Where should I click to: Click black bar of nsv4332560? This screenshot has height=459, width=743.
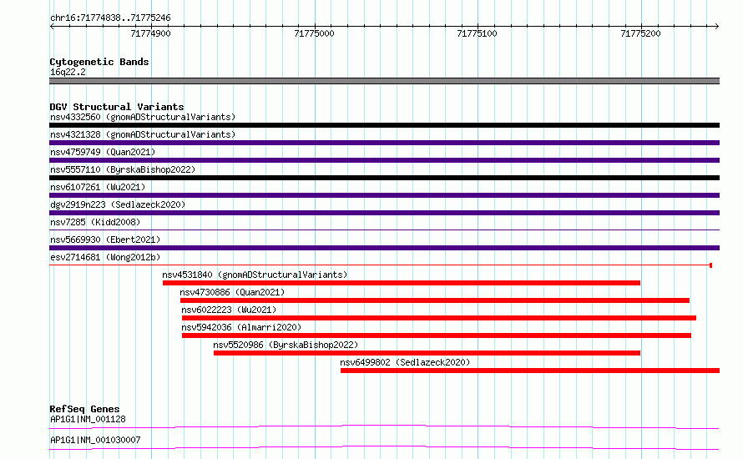click(384, 125)
